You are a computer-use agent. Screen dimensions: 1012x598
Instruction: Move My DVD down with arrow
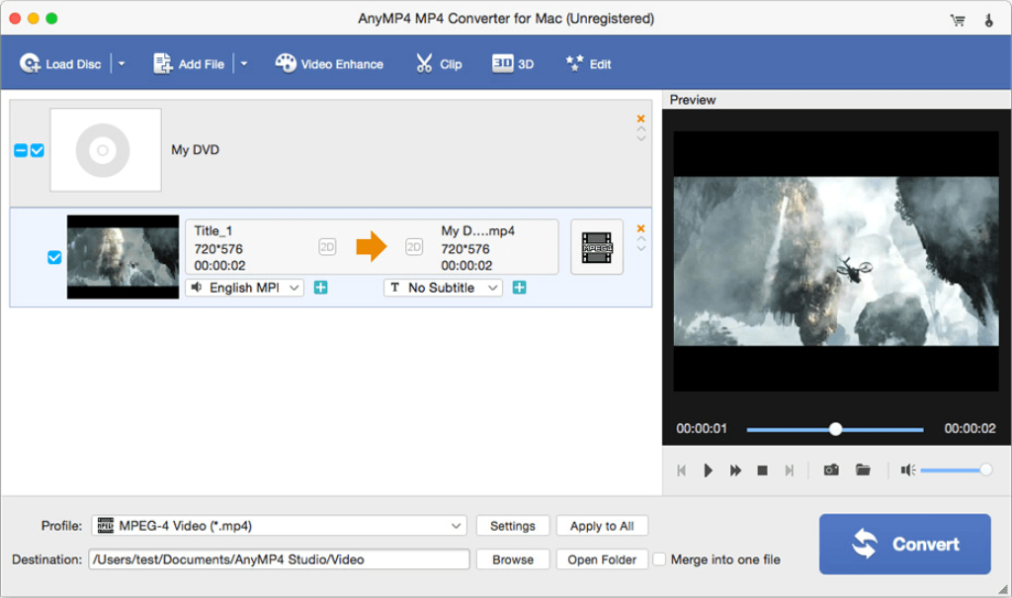[x=640, y=137]
